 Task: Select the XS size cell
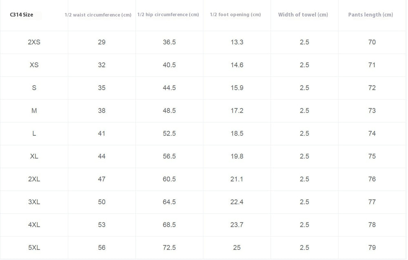pyautogui.click(x=34, y=65)
